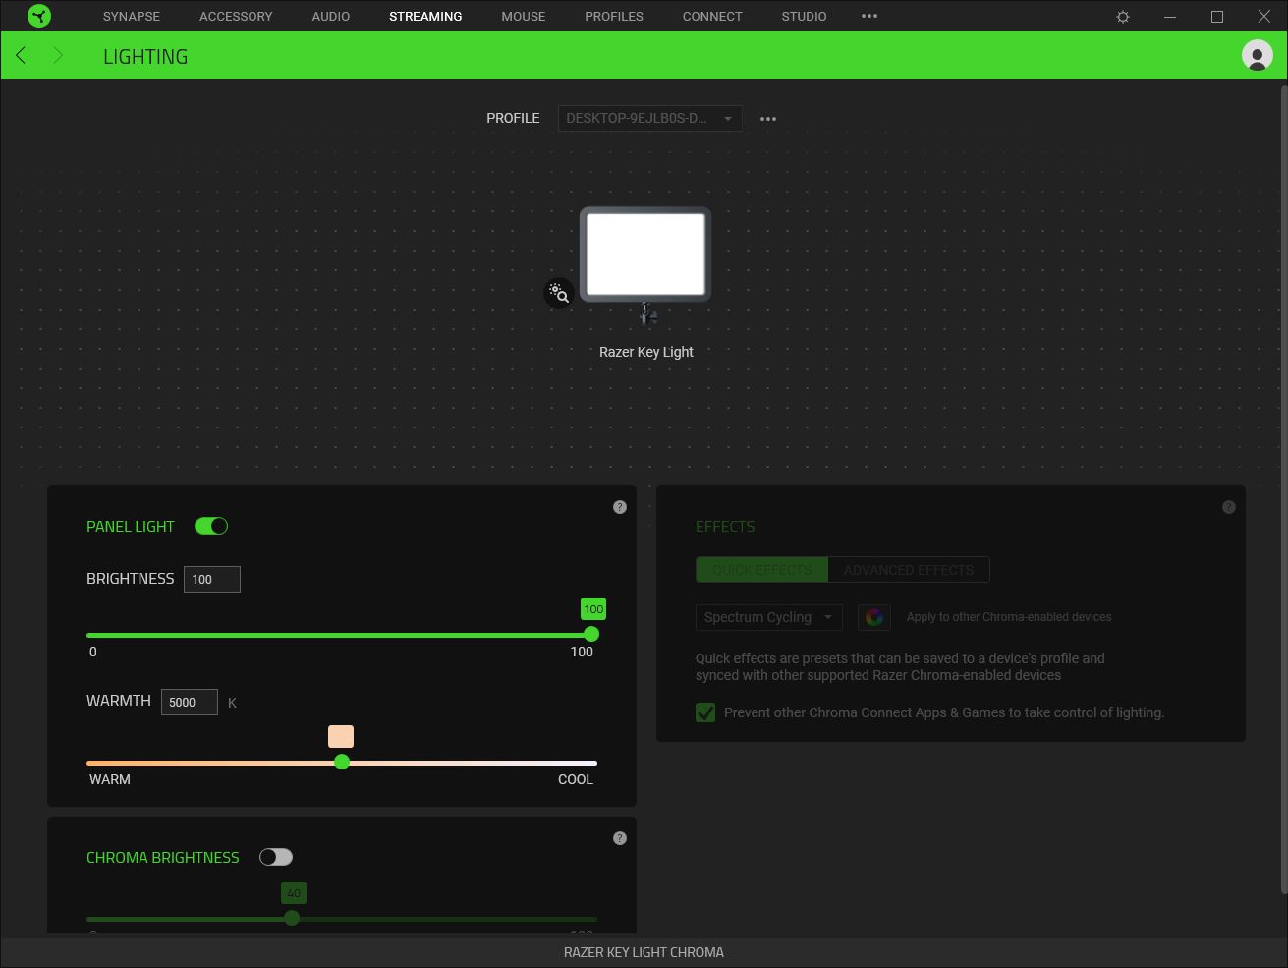Open the PROFILES tab
1288x968 pixels.
614,16
